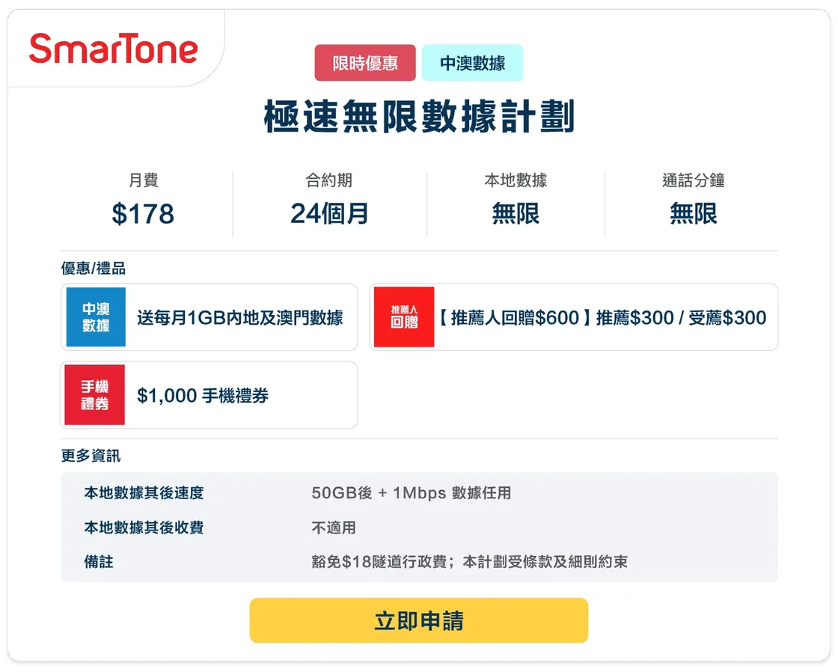Click the blue 中澳數據 offer icon
This screenshot has height=672, width=838.
click(x=96, y=317)
